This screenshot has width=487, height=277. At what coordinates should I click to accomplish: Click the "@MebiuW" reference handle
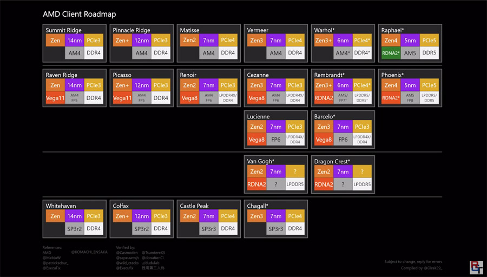click(51, 258)
